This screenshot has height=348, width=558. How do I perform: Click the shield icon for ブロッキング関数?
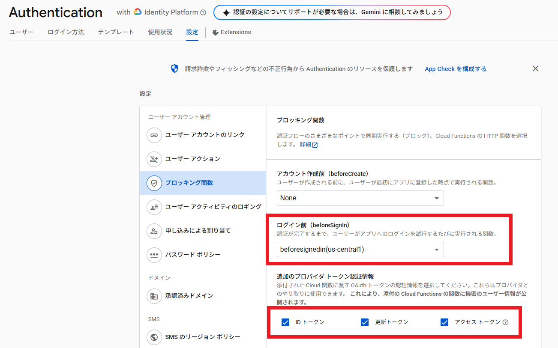pyautogui.click(x=154, y=183)
